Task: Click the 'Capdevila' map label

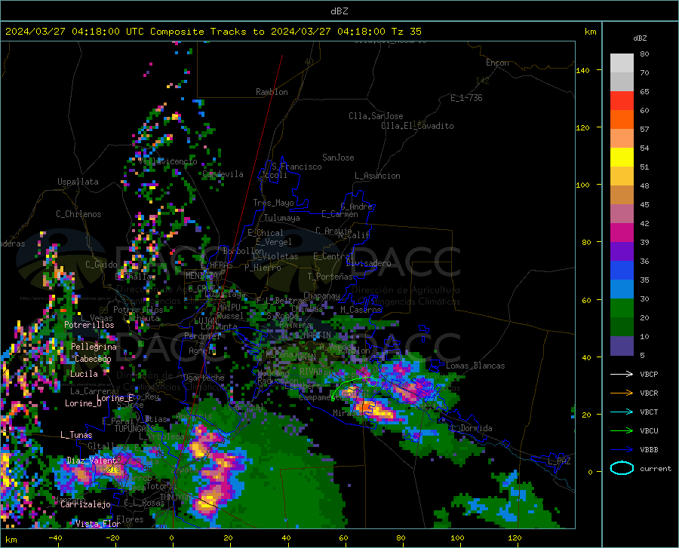Action: coord(223,174)
